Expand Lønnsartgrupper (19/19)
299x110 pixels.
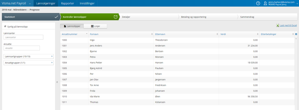pyautogui.click(x=28, y=56)
